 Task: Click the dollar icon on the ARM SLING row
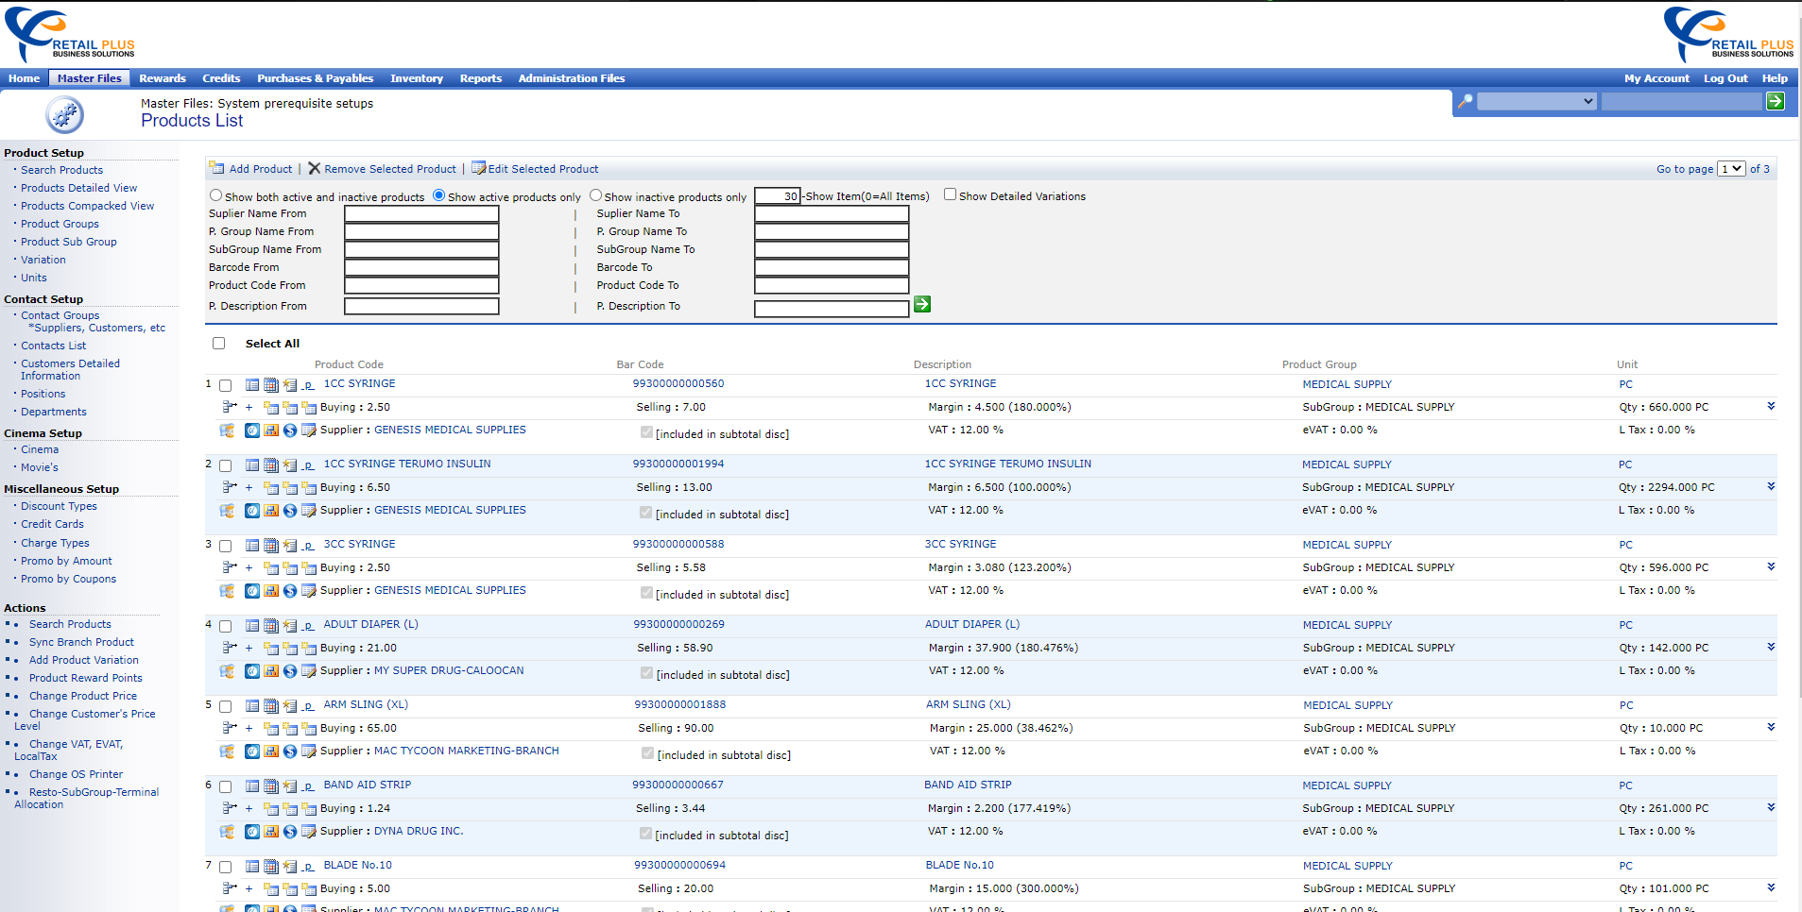289,752
